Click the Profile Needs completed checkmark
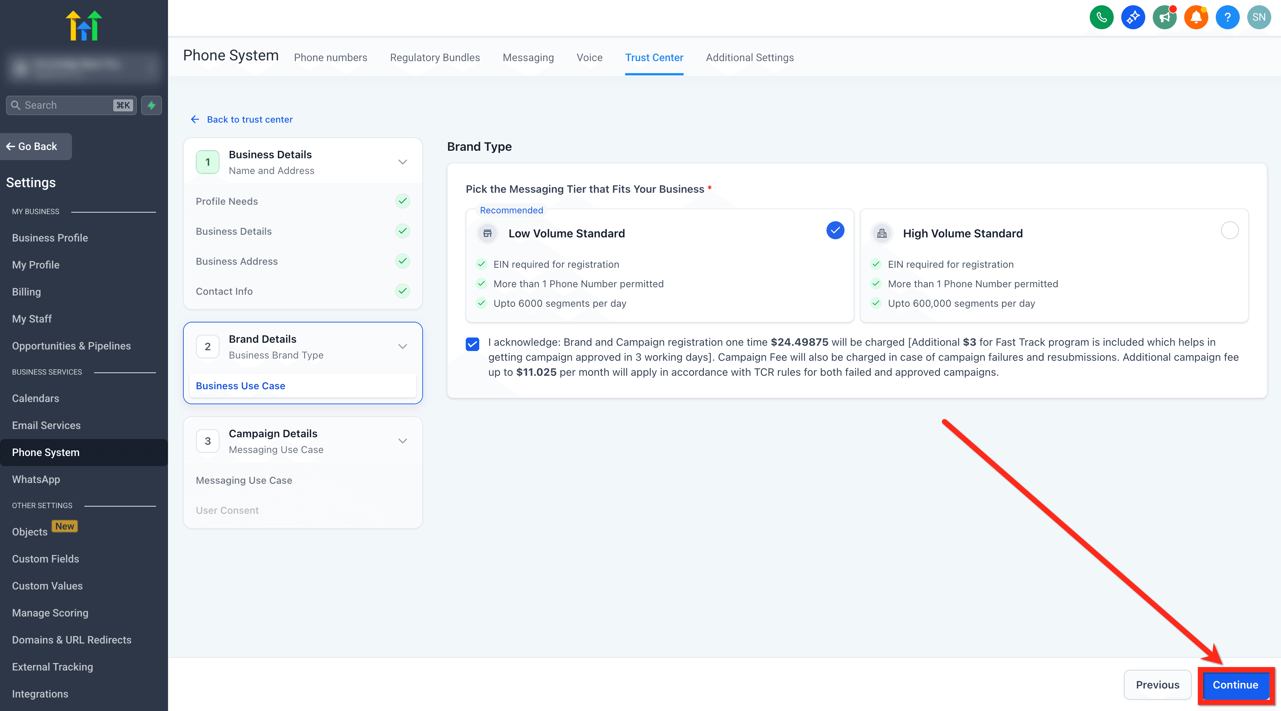1281x711 pixels. coord(402,201)
